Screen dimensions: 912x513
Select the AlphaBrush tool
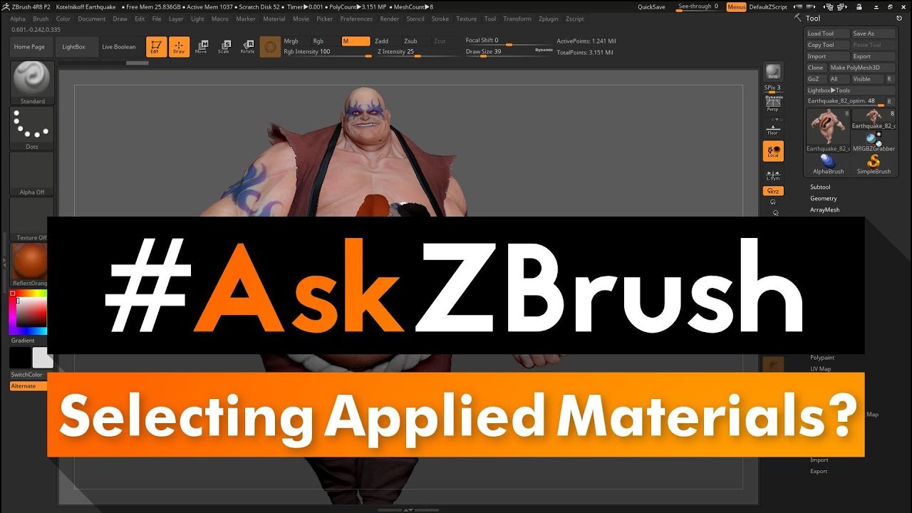coord(829,165)
